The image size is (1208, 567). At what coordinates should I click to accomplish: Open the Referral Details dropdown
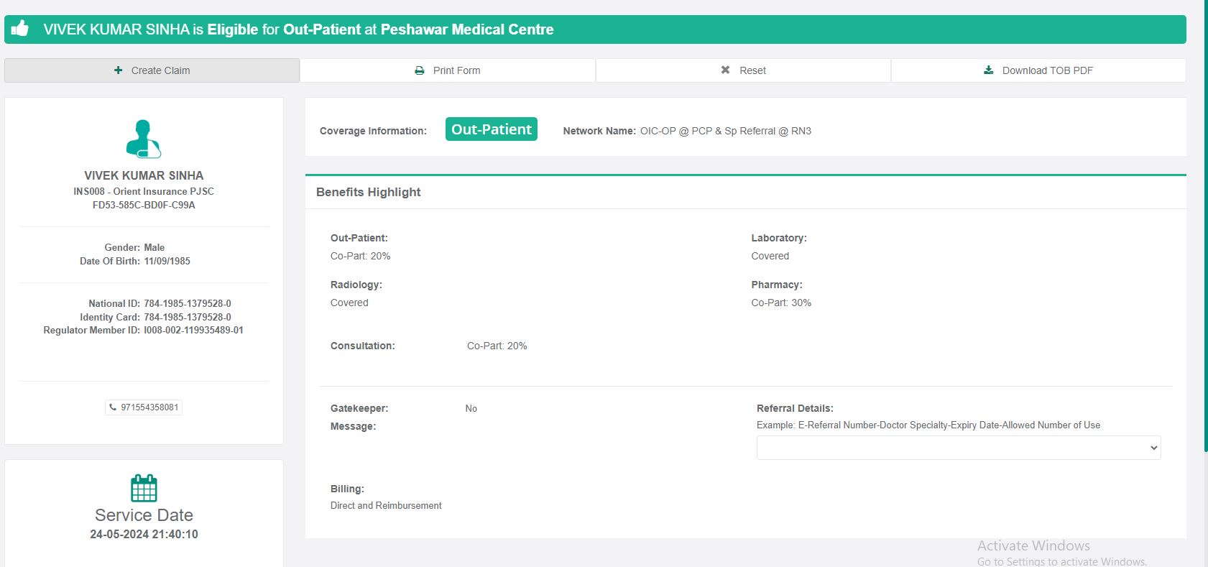(958, 448)
